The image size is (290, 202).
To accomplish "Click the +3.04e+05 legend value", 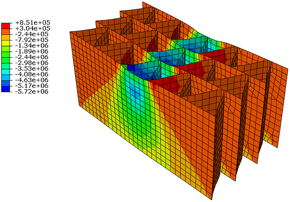I will click(33, 28).
